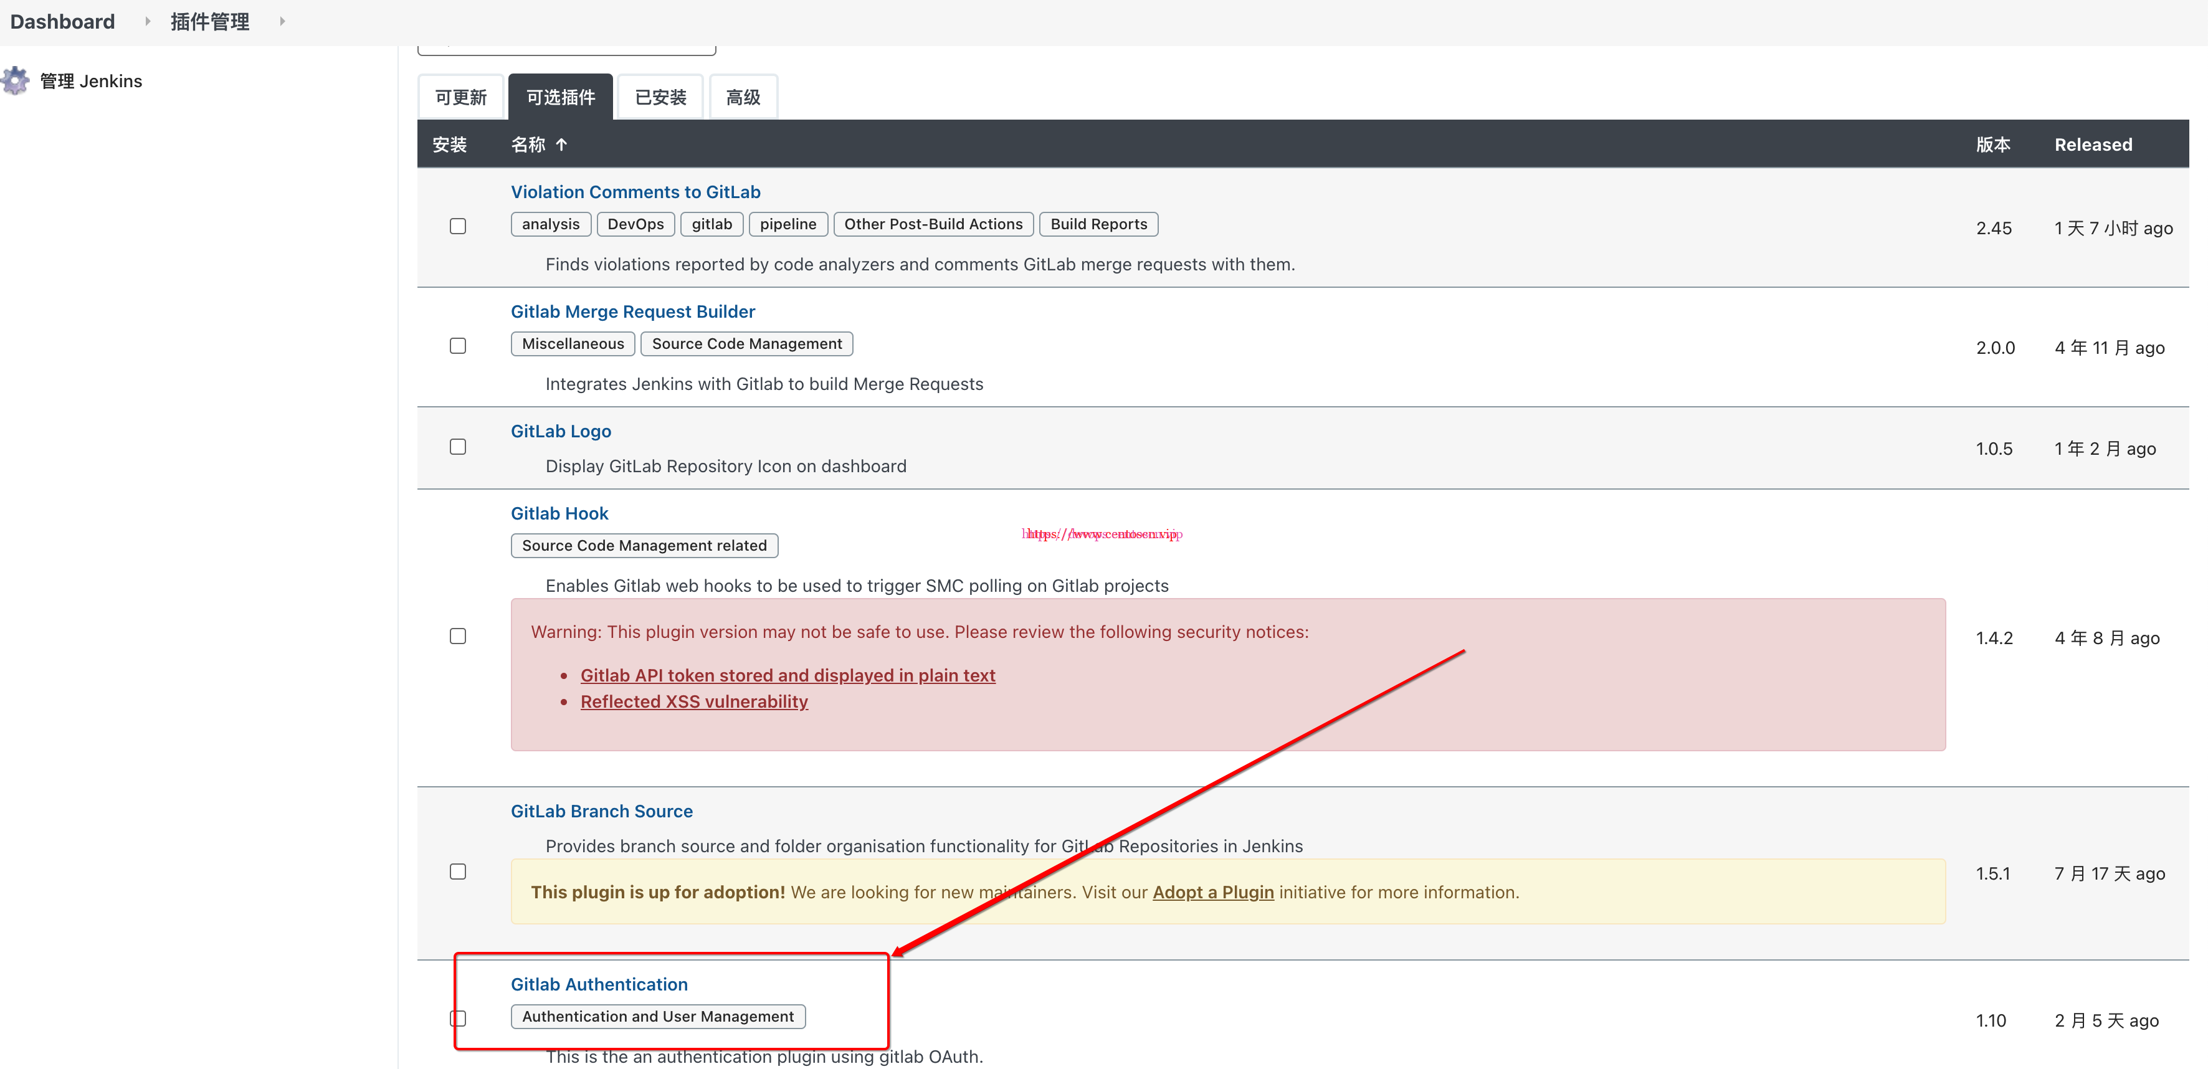Click the 管理 Jenkins gear icon
This screenshot has width=2208, height=1069.
[x=14, y=80]
